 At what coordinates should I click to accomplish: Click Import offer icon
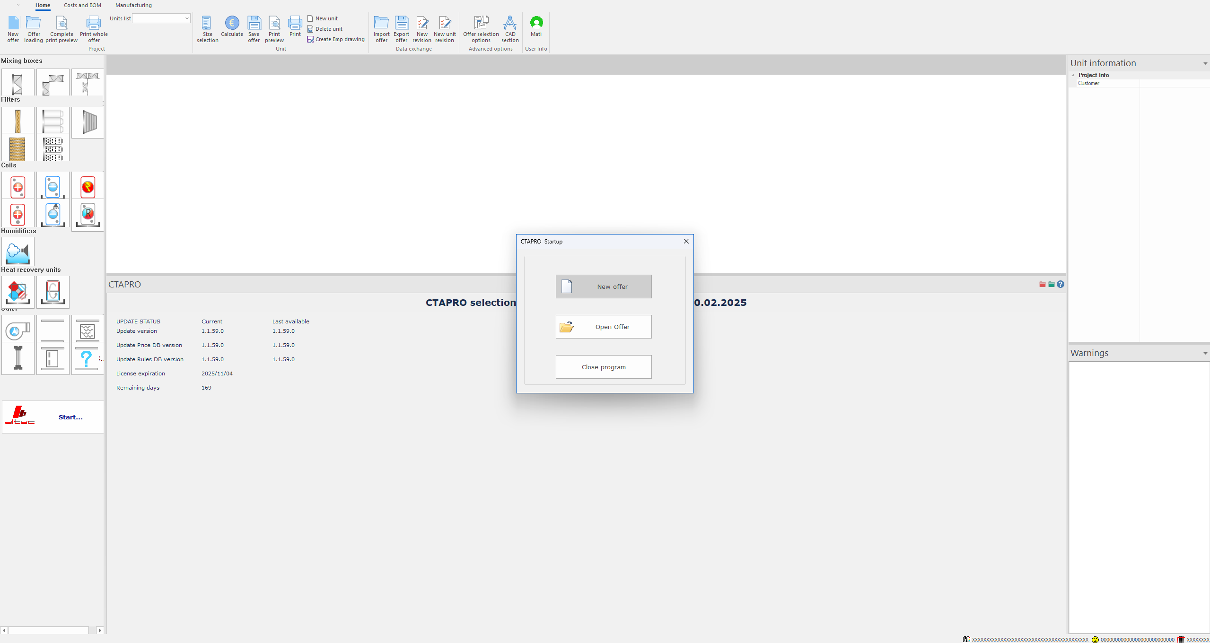(381, 29)
